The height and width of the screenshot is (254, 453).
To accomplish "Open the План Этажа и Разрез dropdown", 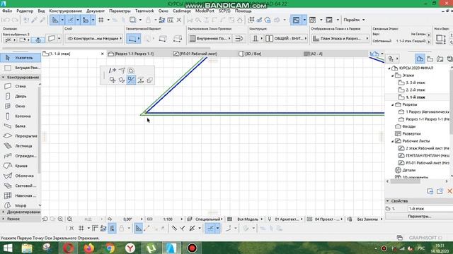I will tap(341, 38).
